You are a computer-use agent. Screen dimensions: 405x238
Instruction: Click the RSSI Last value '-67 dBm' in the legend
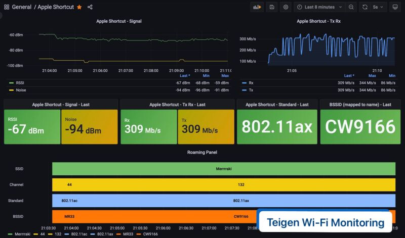coord(183,83)
